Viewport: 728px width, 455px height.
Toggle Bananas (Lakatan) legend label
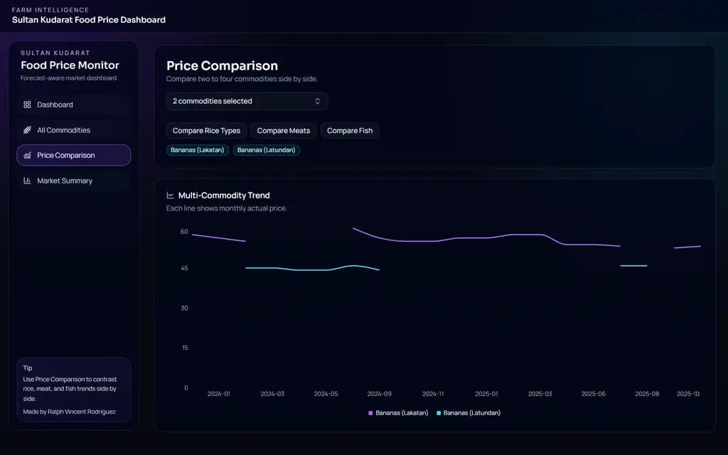(x=402, y=413)
